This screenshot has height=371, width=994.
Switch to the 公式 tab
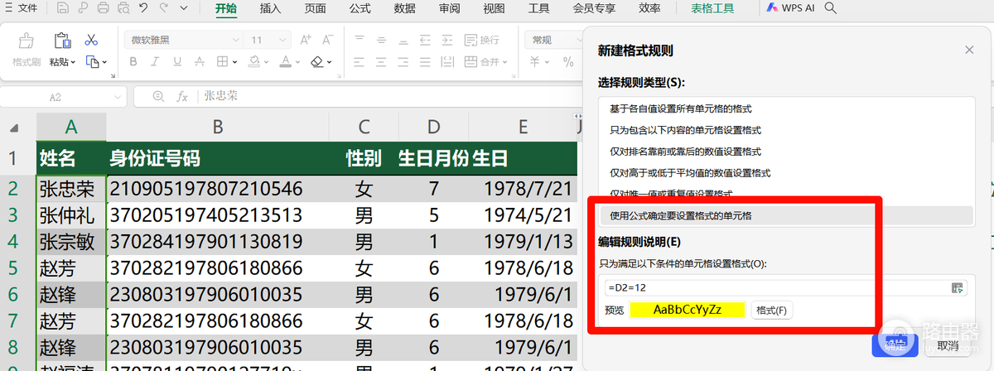coord(359,9)
